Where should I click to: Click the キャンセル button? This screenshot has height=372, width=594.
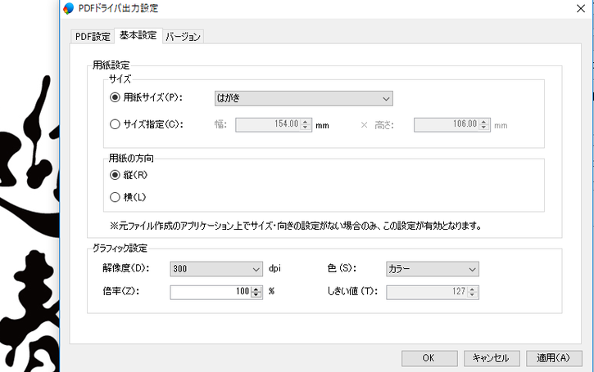492,358
